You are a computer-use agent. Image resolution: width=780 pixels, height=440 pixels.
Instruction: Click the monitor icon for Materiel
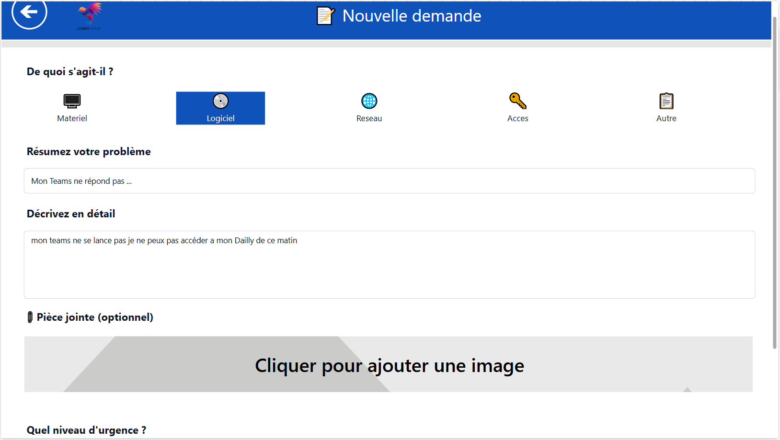72,101
